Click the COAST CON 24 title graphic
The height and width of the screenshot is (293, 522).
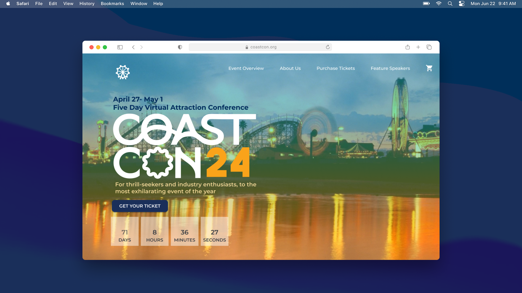(185, 146)
